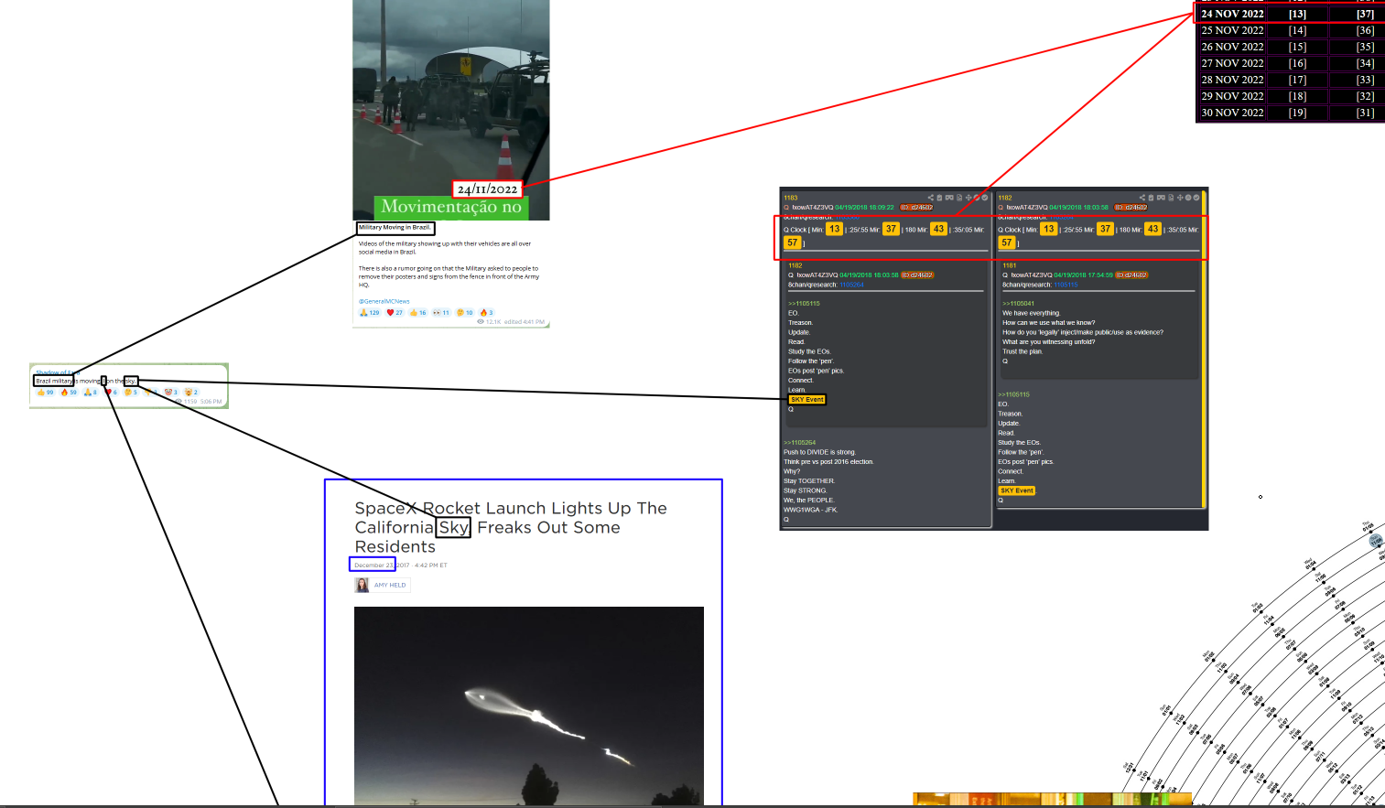This screenshot has width=1385, height=808.
Task: Click the praying hands reaction showing 8
Action: coord(90,393)
